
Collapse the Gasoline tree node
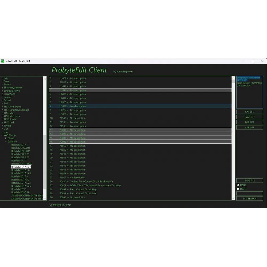tap(6, 142)
